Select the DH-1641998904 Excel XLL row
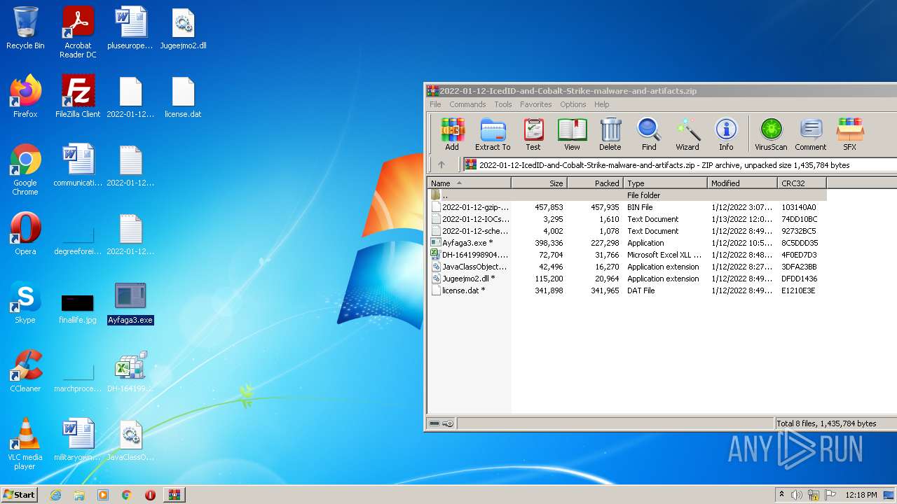 pos(627,255)
